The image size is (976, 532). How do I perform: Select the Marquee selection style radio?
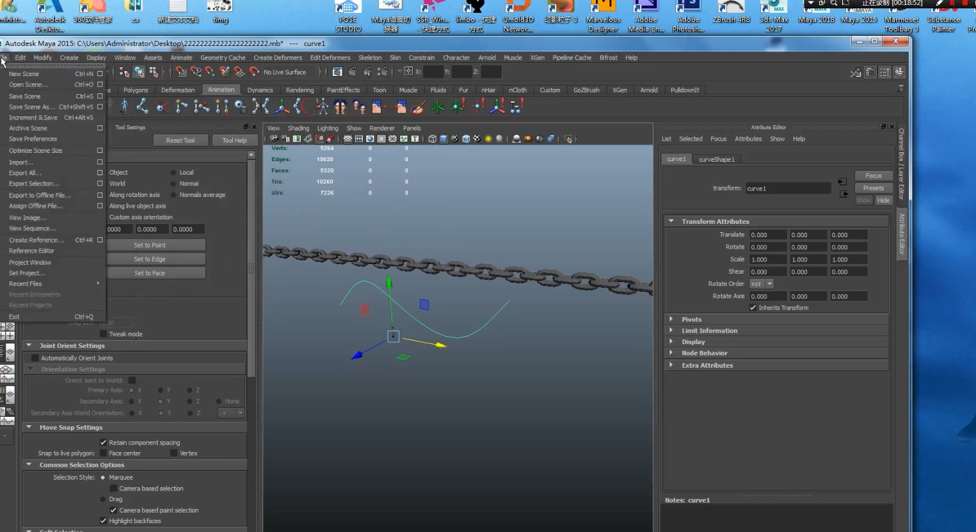tap(103, 478)
